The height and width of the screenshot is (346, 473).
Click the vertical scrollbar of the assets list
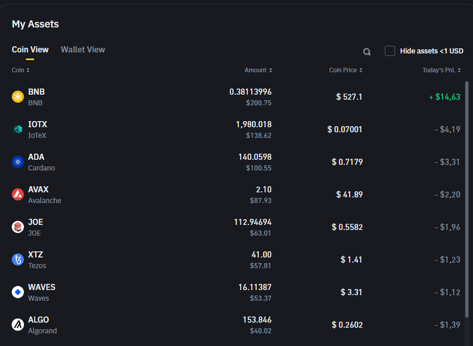[x=467, y=199]
